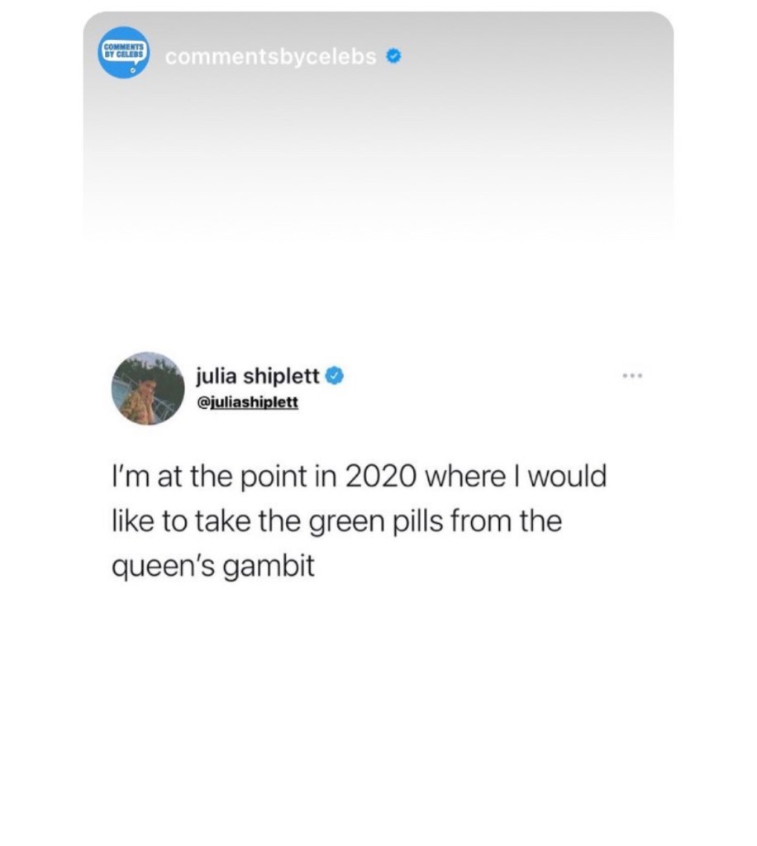757x846 pixels.
Task: Open the Comments By Celebs profile logo
Action: (122, 55)
